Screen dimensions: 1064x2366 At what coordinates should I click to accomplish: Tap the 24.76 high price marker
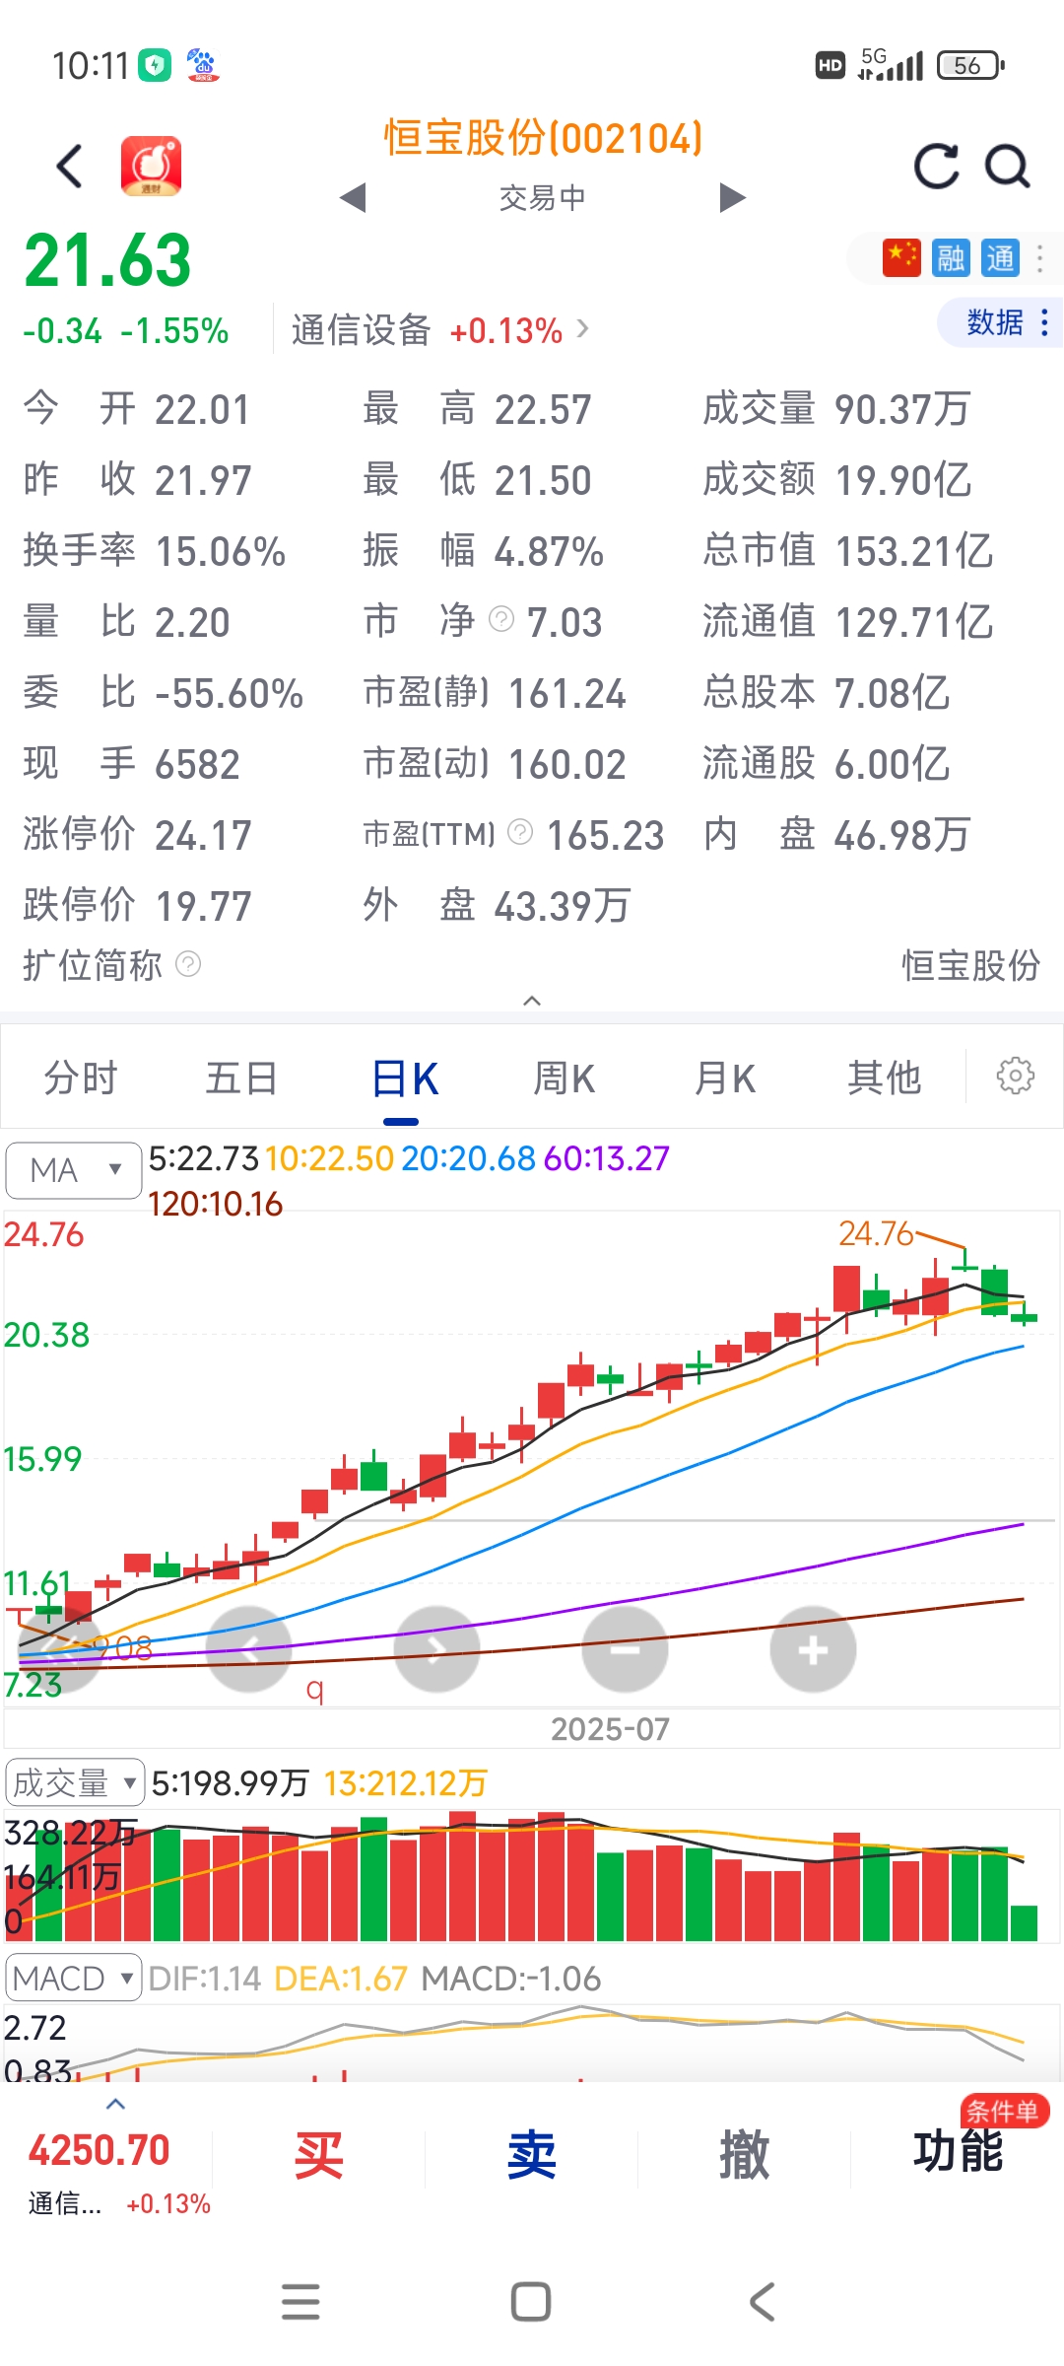tap(876, 1232)
